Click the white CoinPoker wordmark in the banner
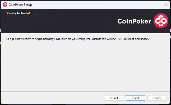Viewport: 171px width, 105px height. point(134,21)
